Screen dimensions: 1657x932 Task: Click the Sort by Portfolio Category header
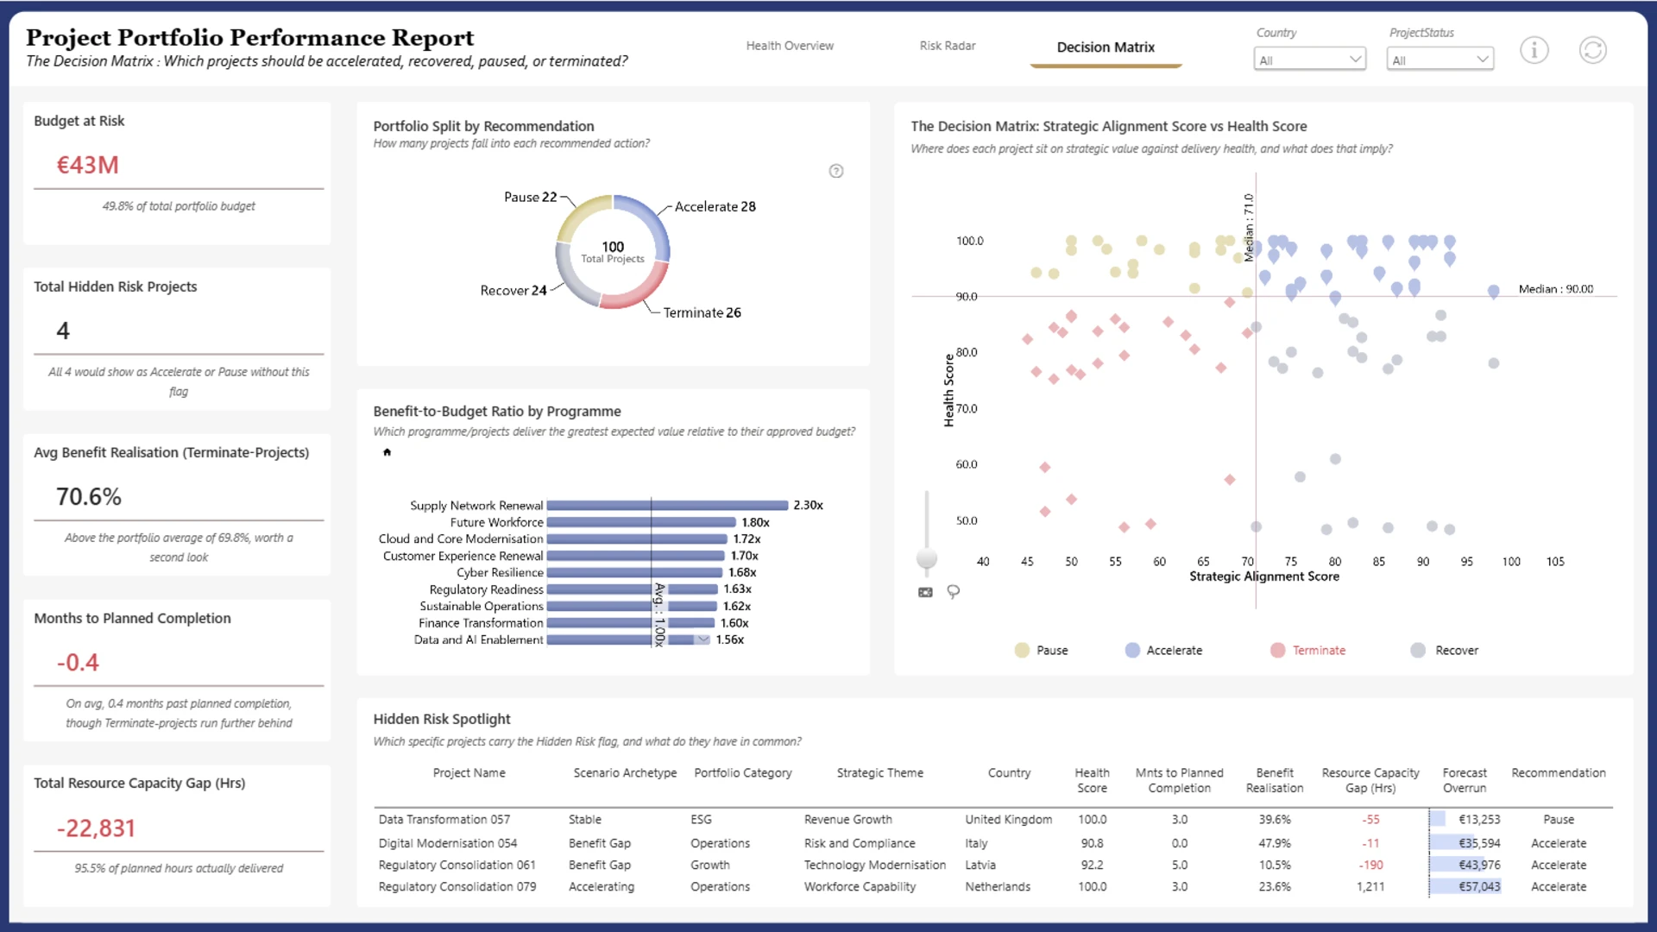[742, 773]
